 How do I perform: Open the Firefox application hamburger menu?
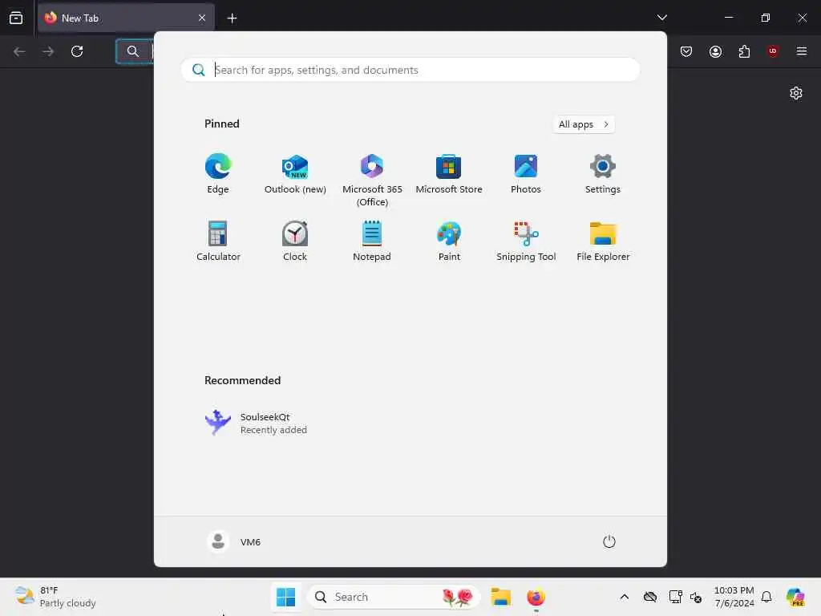tap(802, 51)
